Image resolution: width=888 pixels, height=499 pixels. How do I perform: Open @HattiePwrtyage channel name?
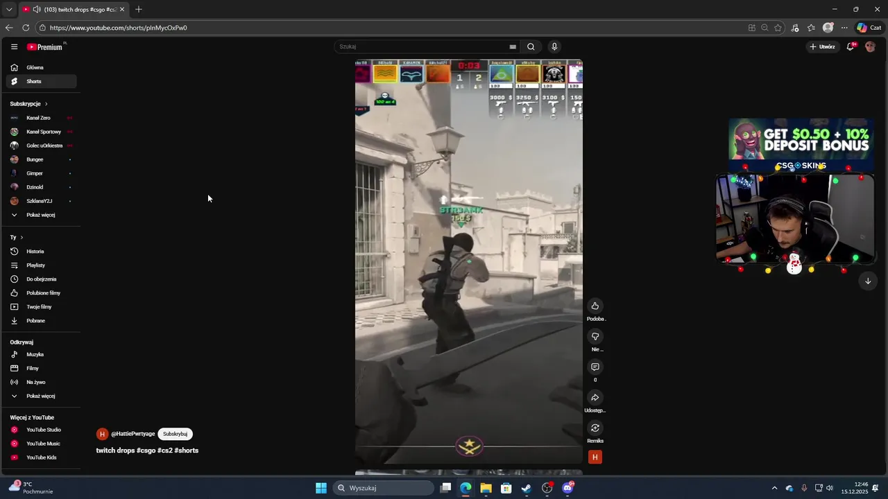tap(133, 434)
